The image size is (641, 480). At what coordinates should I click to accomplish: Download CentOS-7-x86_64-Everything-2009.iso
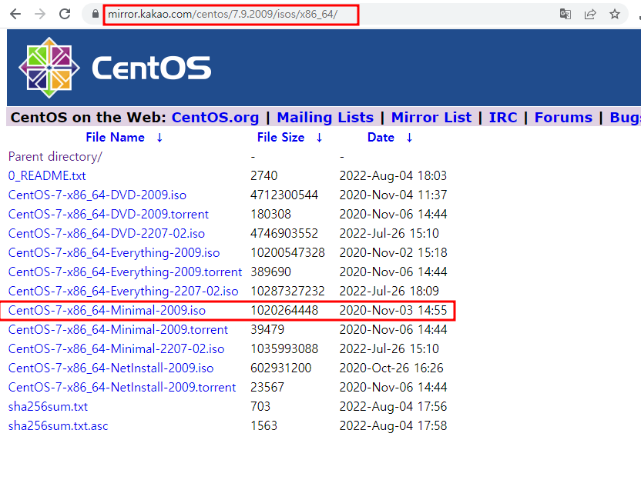114,252
